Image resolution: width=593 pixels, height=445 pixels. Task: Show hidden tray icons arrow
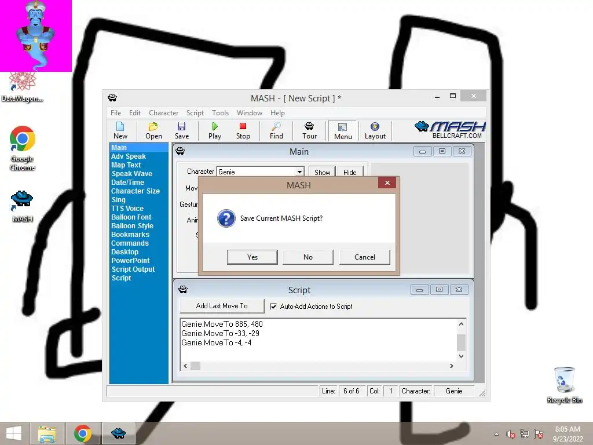pos(496,434)
